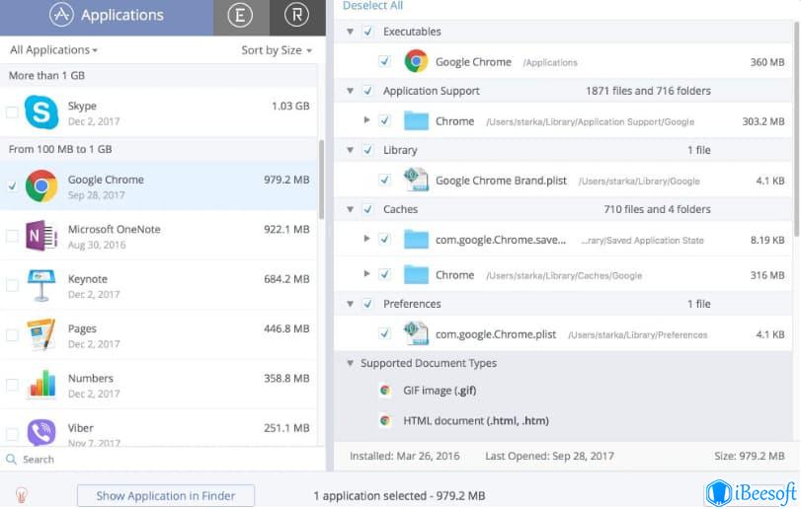Open the Sort by Size dropdown

(277, 50)
